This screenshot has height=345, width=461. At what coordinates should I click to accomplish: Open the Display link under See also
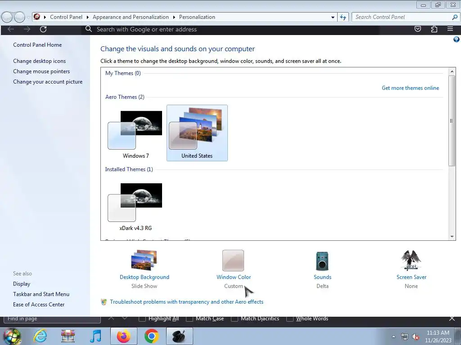pyautogui.click(x=22, y=284)
